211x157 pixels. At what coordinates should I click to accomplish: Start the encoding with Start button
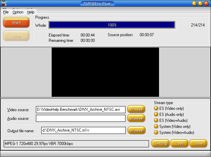point(16,22)
